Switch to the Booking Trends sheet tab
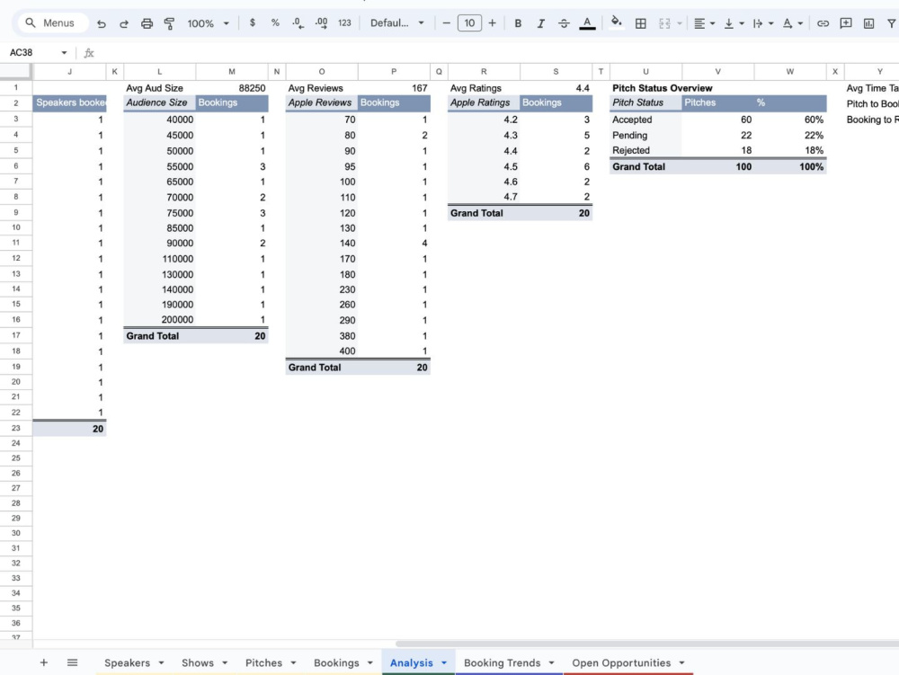The width and height of the screenshot is (899, 675). tap(503, 662)
